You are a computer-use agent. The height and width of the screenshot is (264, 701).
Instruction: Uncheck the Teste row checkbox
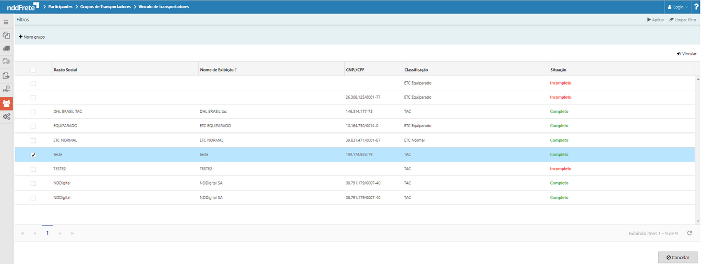click(33, 155)
